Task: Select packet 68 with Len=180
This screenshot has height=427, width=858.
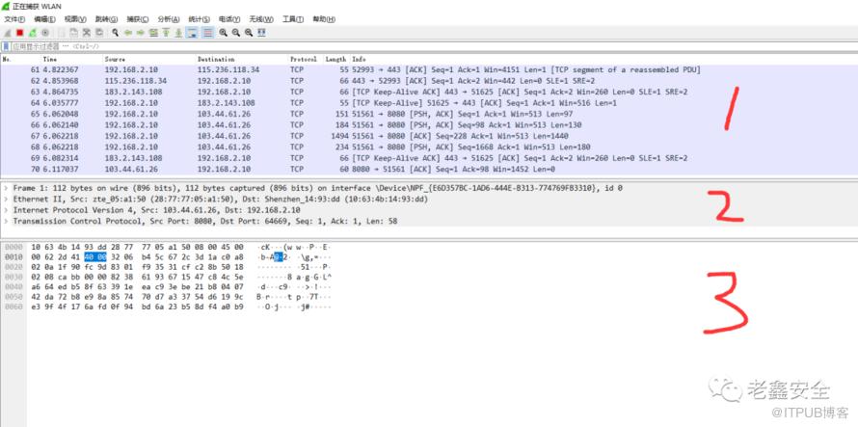Action: coord(429,147)
